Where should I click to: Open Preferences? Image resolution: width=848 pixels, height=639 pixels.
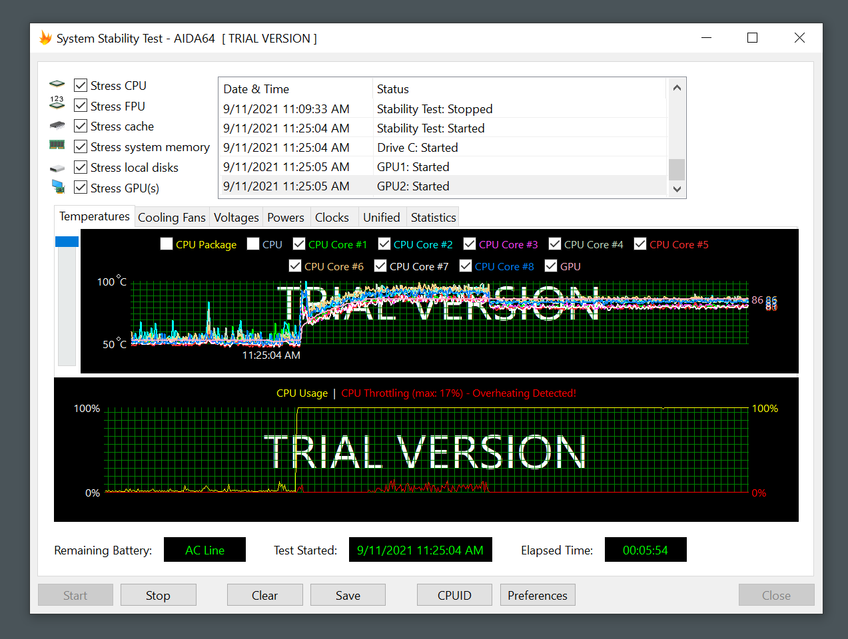pyautogui.click(x=538, y=595)
